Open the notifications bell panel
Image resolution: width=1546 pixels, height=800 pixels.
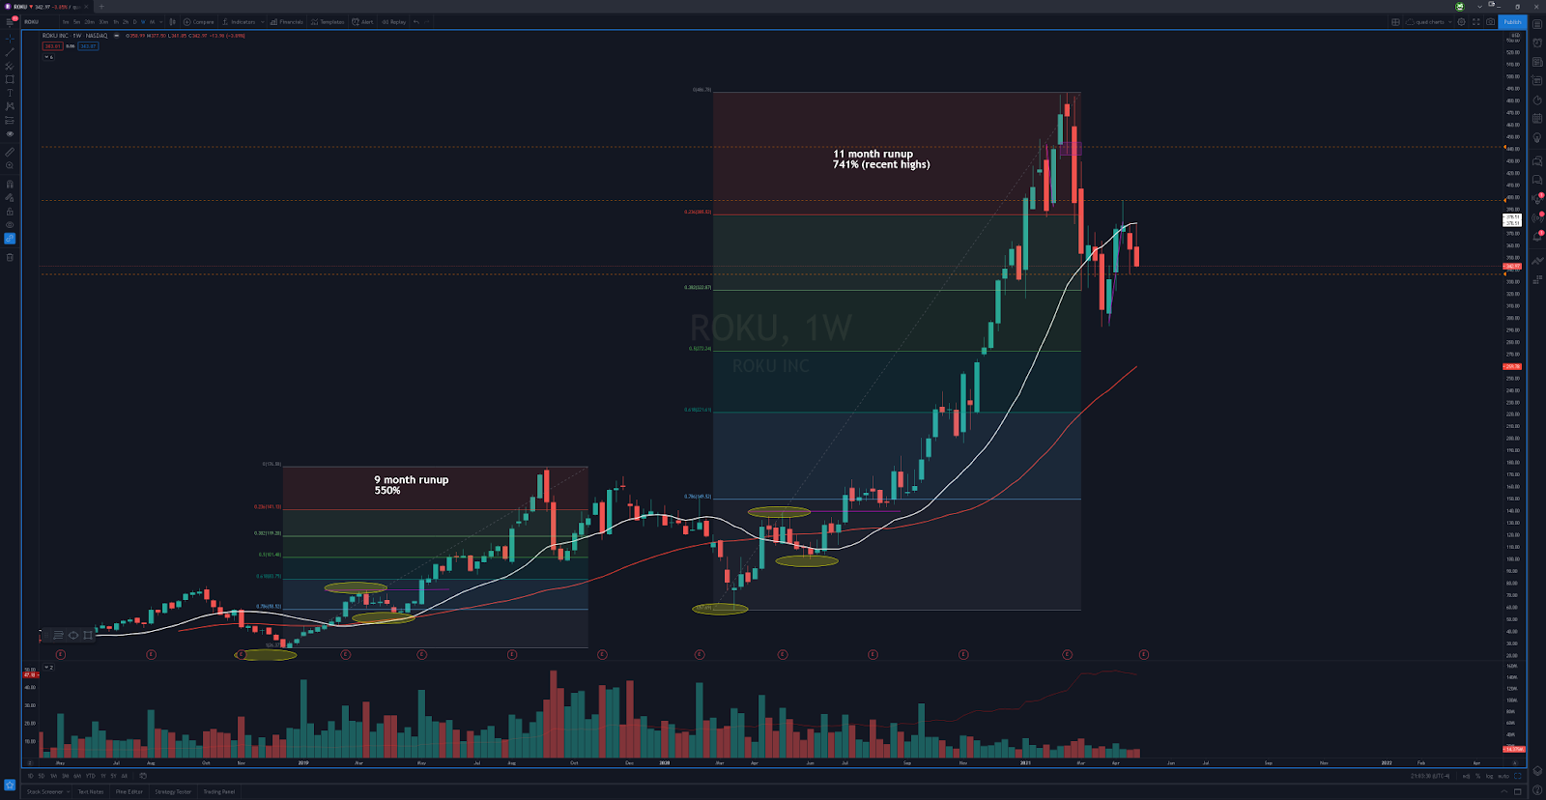1537,237
